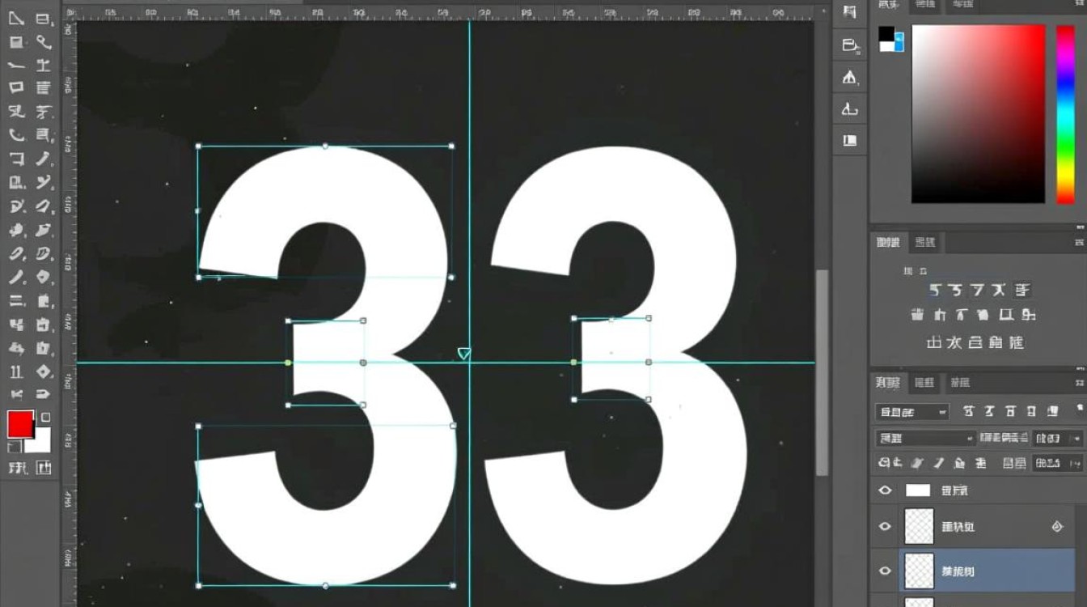Choose the left tool in toolbox third row

click(16, 66)
